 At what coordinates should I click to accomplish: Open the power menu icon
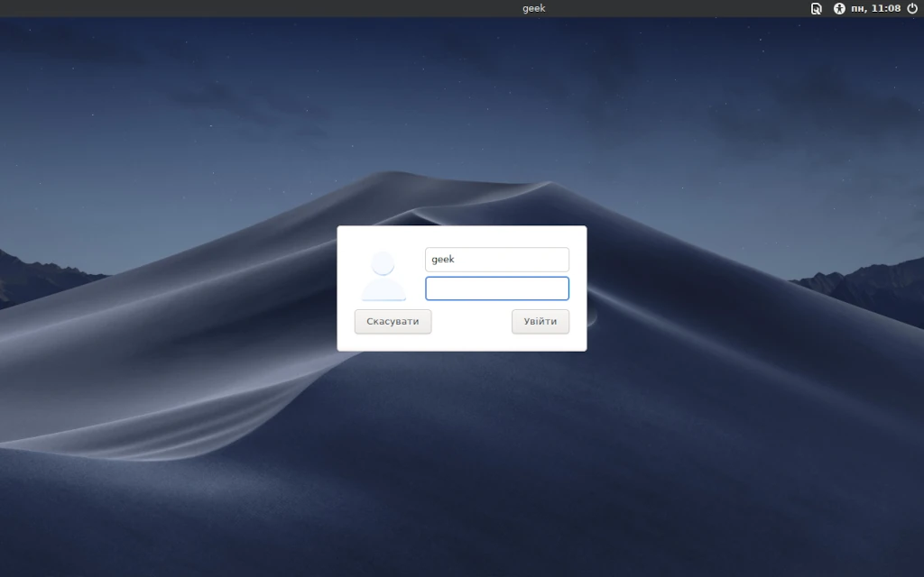(x=912, y=8)
